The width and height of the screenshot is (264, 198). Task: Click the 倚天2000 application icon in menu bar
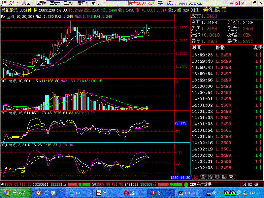[x=4, y=3]
